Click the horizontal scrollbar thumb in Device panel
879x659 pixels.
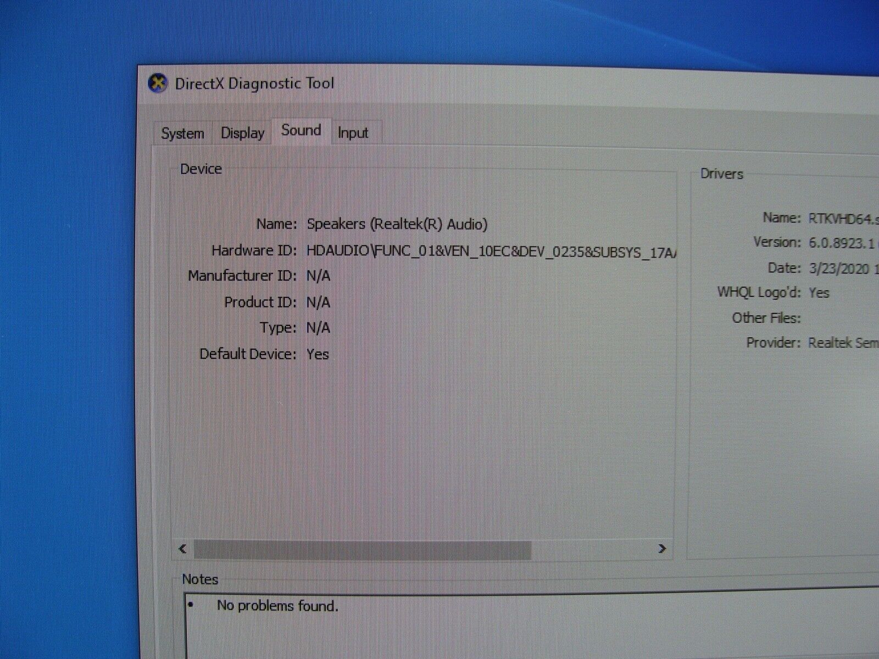[x=363, y=549]
